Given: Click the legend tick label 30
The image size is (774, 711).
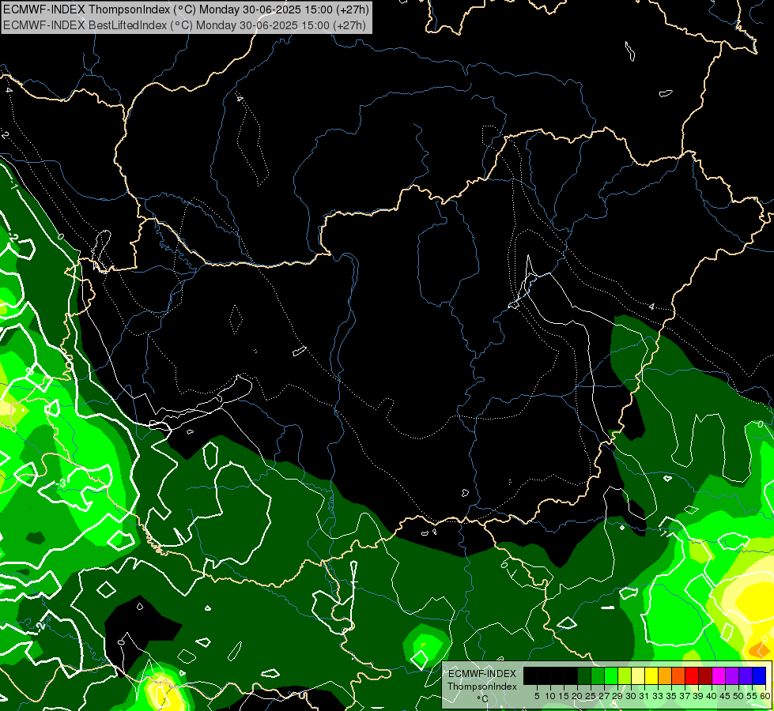Looking at the screenshot, I should [631, 696].
